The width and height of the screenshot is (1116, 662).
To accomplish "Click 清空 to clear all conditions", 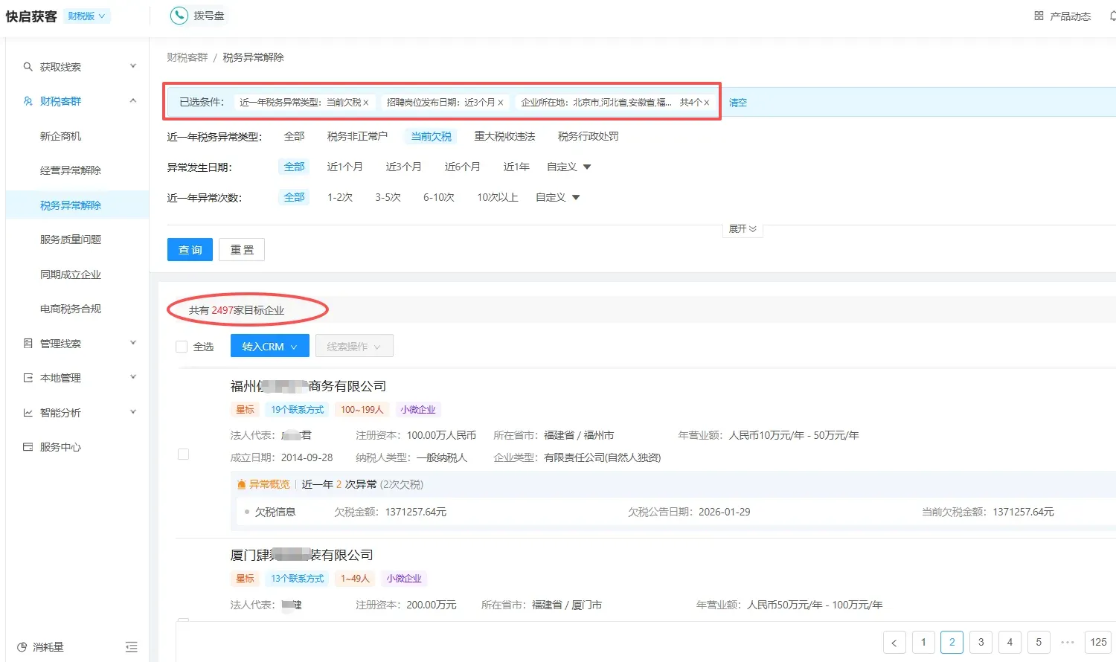I will (738, 103).
